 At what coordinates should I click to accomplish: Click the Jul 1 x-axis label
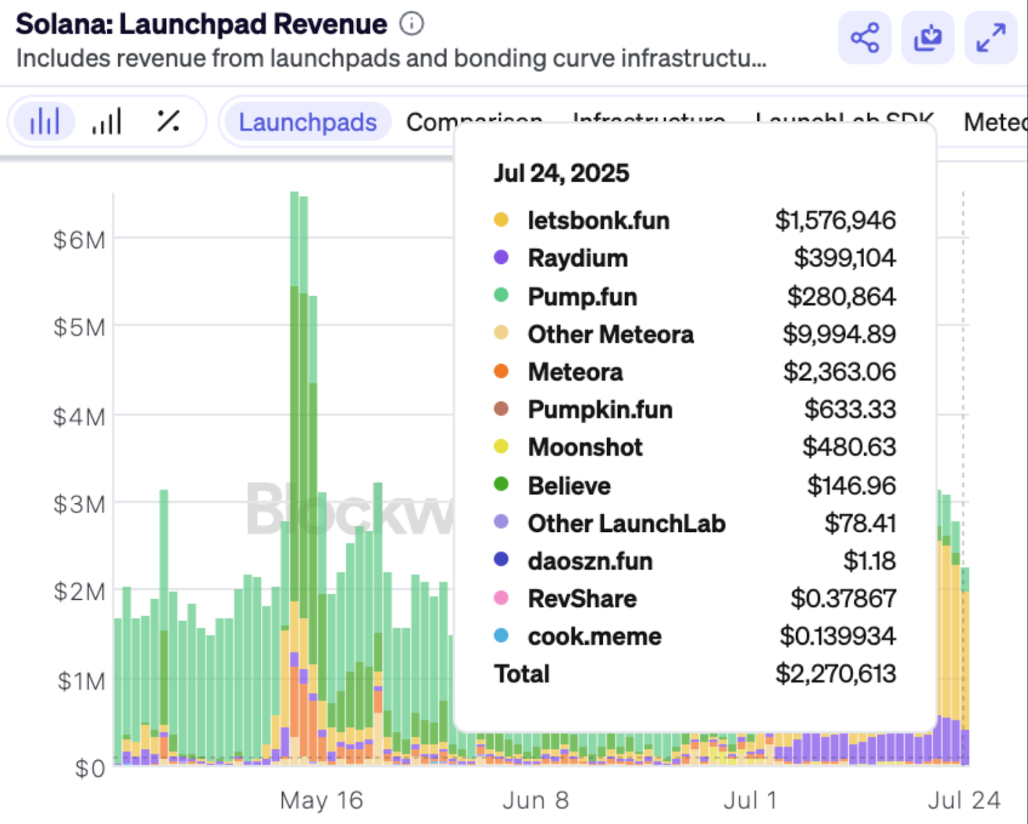coord(750,800)
